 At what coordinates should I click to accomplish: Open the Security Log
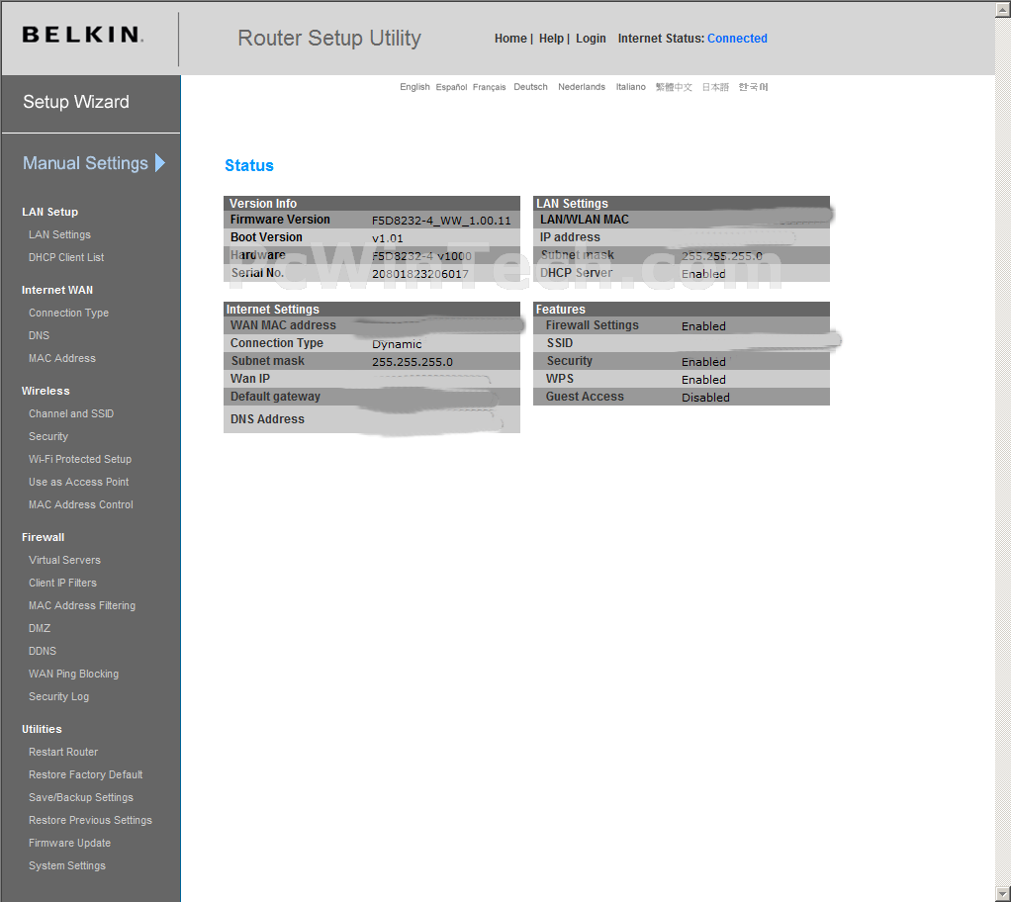[x=58, y=696]
